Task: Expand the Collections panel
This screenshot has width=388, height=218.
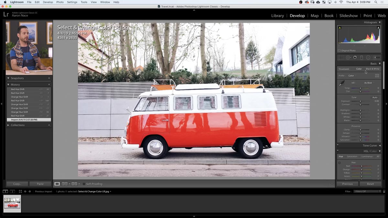Action: [8, 125]
